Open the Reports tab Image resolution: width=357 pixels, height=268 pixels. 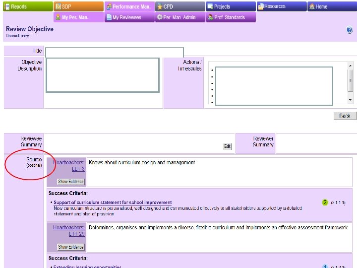click(28, 6)
